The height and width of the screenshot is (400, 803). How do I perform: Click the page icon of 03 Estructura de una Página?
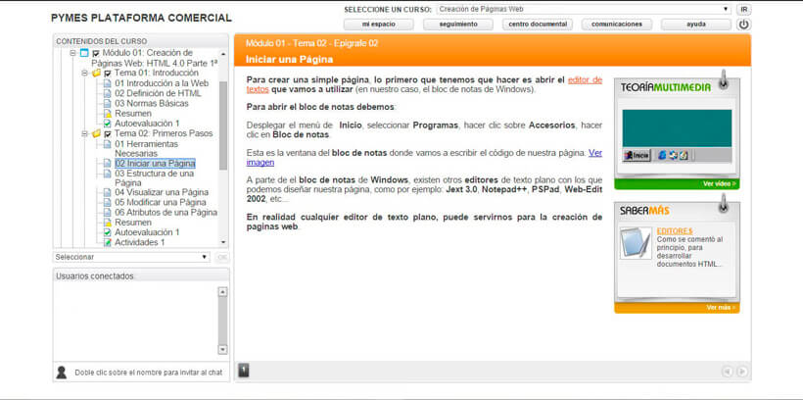pyautogui.click(x=107, y=174)
